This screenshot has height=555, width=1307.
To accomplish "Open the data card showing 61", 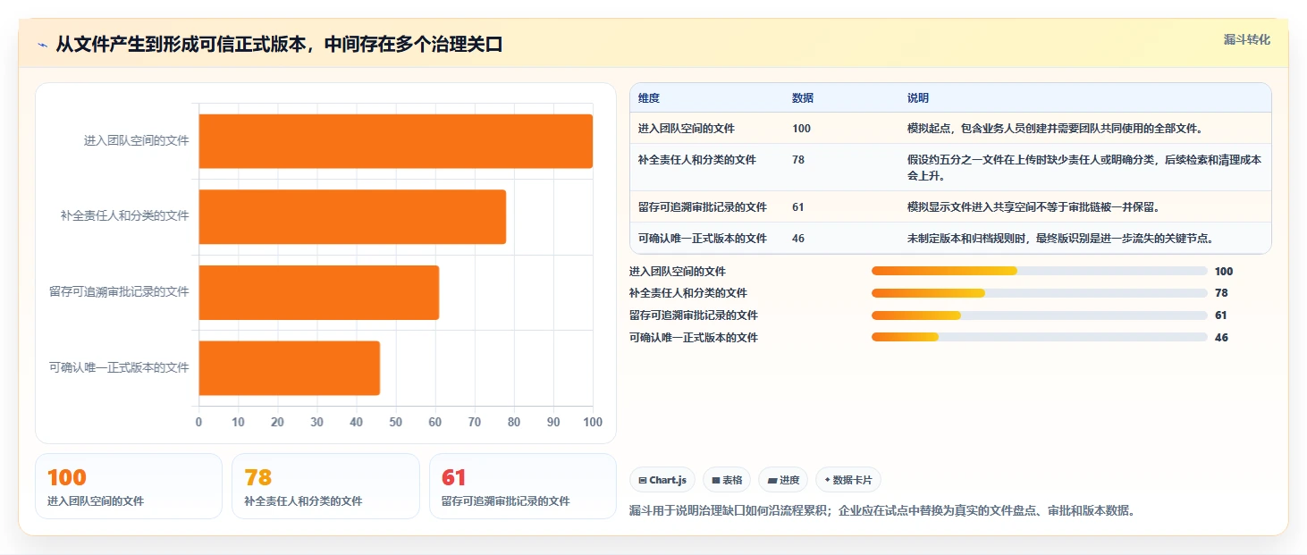I will 523,486.
